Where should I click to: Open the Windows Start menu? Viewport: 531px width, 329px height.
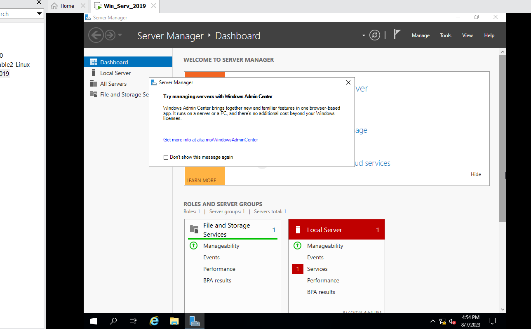(94, 321)
